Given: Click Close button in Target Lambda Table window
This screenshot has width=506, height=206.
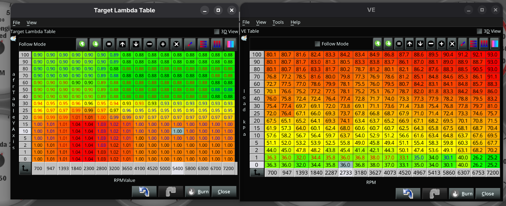Looking at the screenshot, I should pos(224,192).
